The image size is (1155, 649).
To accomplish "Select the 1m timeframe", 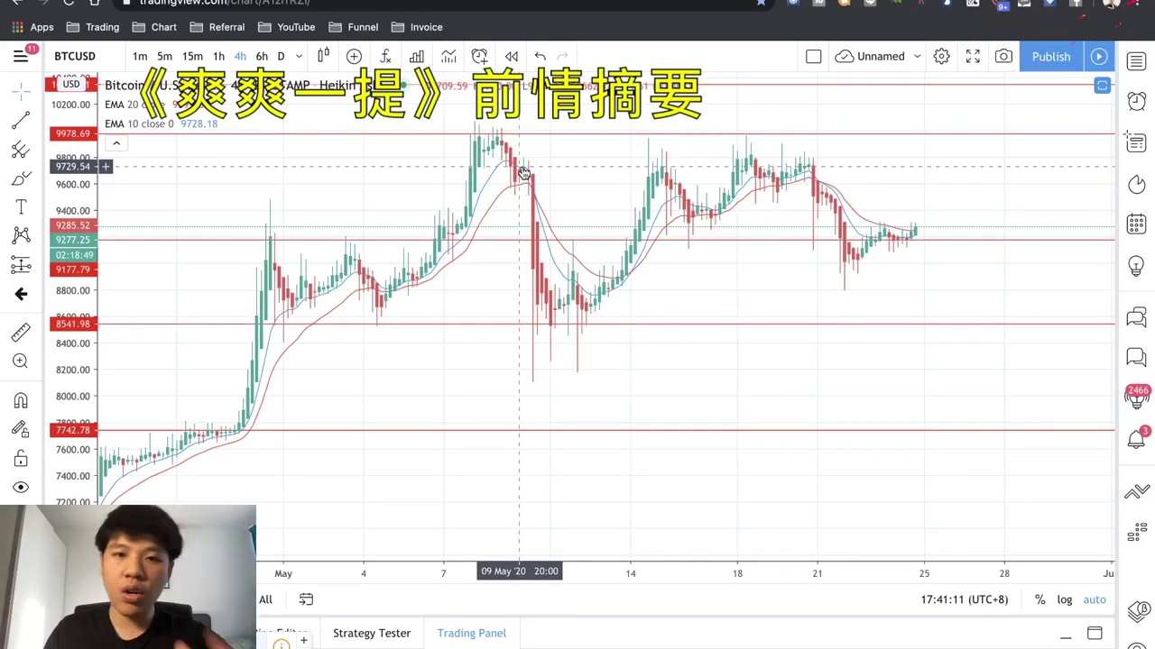I will 140,57.
